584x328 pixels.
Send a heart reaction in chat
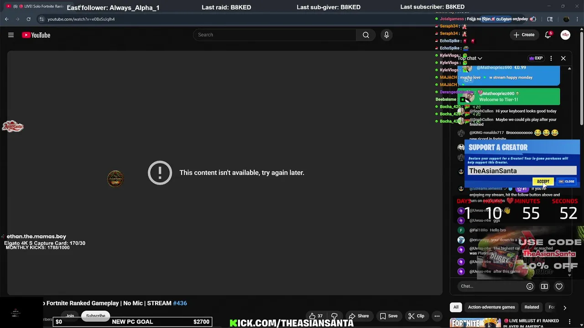(559, 286)
